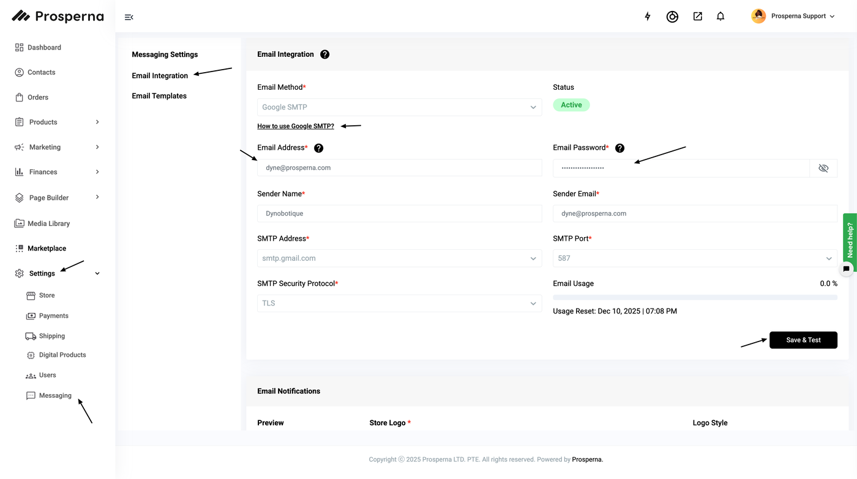Open the Email Templates tab

point(159,96)
